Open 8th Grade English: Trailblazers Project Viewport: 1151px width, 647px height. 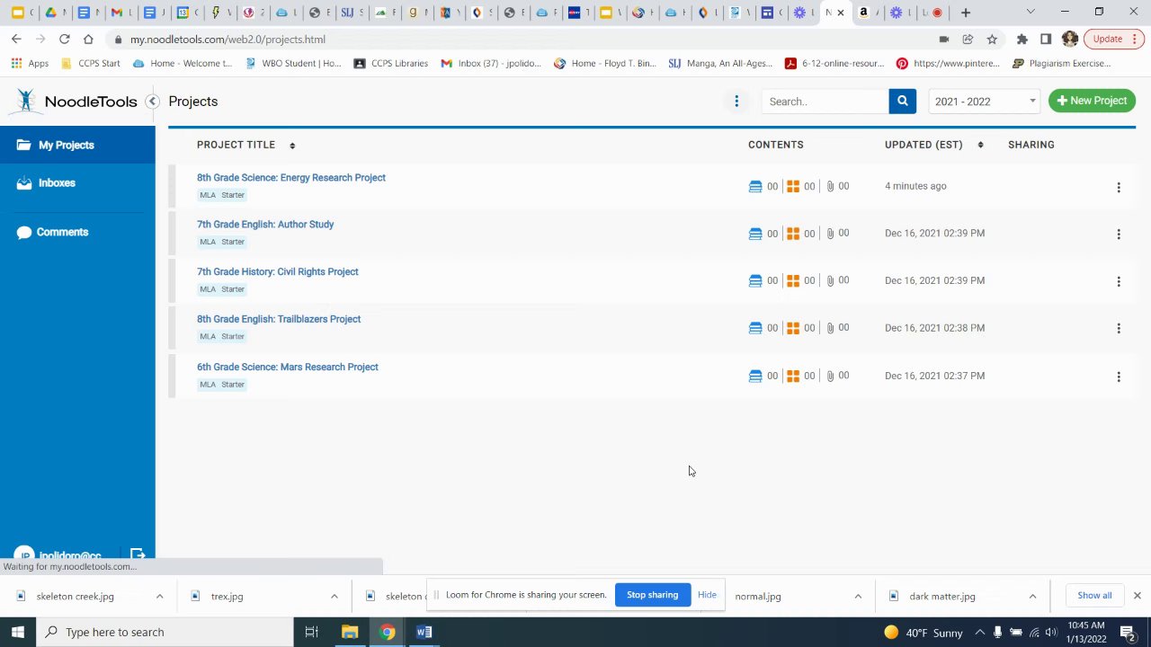pyautogui.click(x=279, y=319)
